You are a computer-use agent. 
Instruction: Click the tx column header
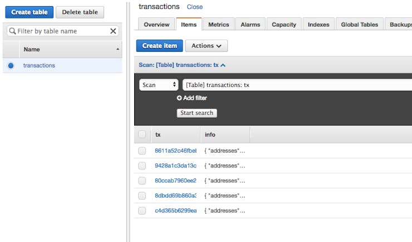(175, 134)
